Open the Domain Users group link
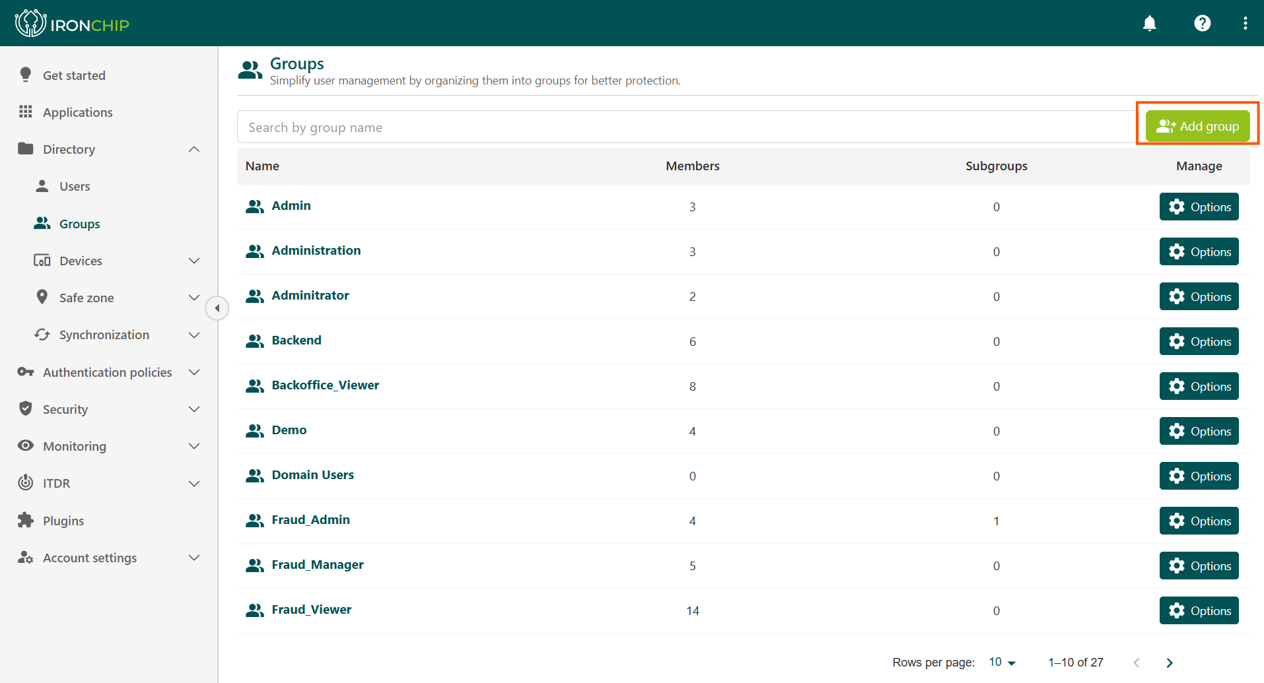The image size is (1264, 683). 313,475
